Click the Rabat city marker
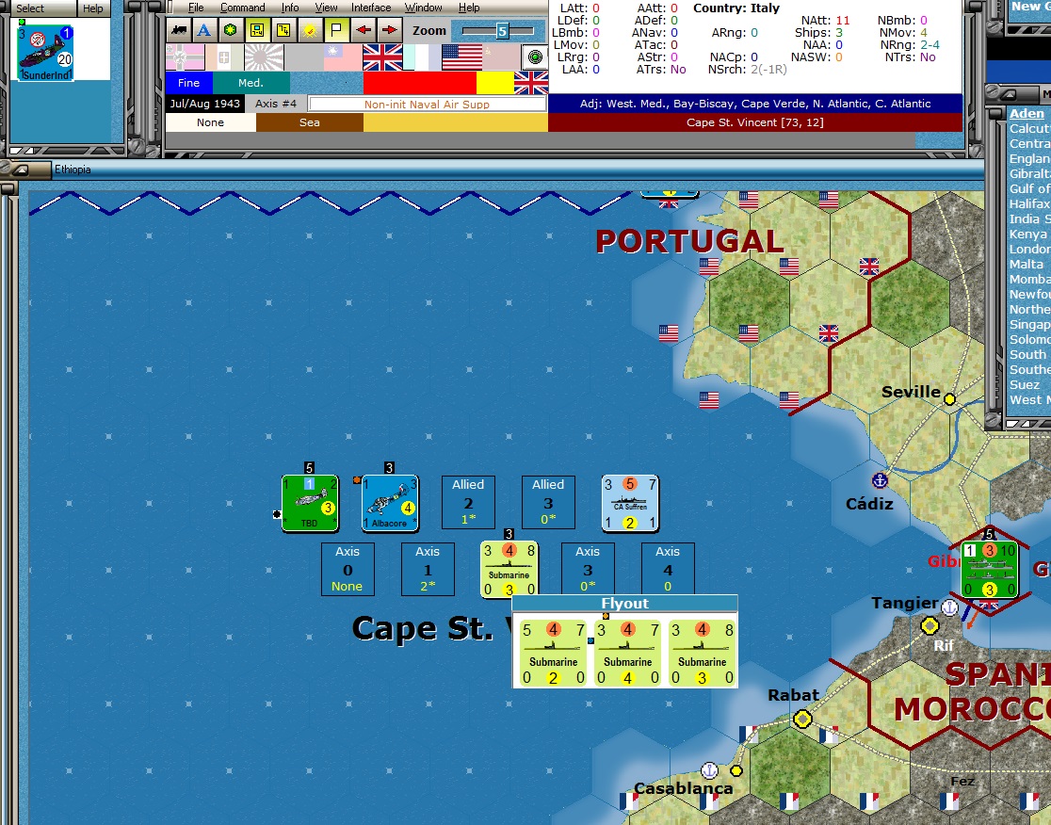This screenshot has width=1051, height=825. (x=802, y=720)
